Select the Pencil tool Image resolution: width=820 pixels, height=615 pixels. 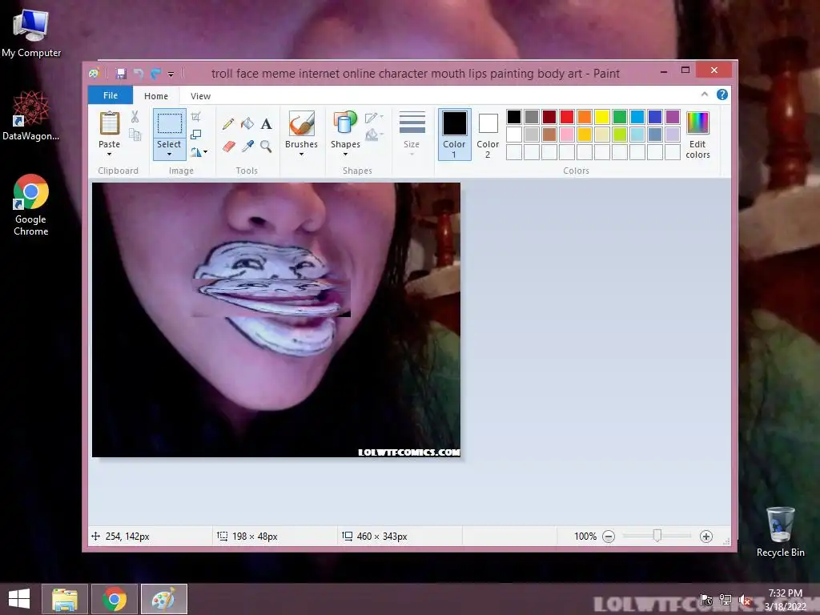click(228, 124)
